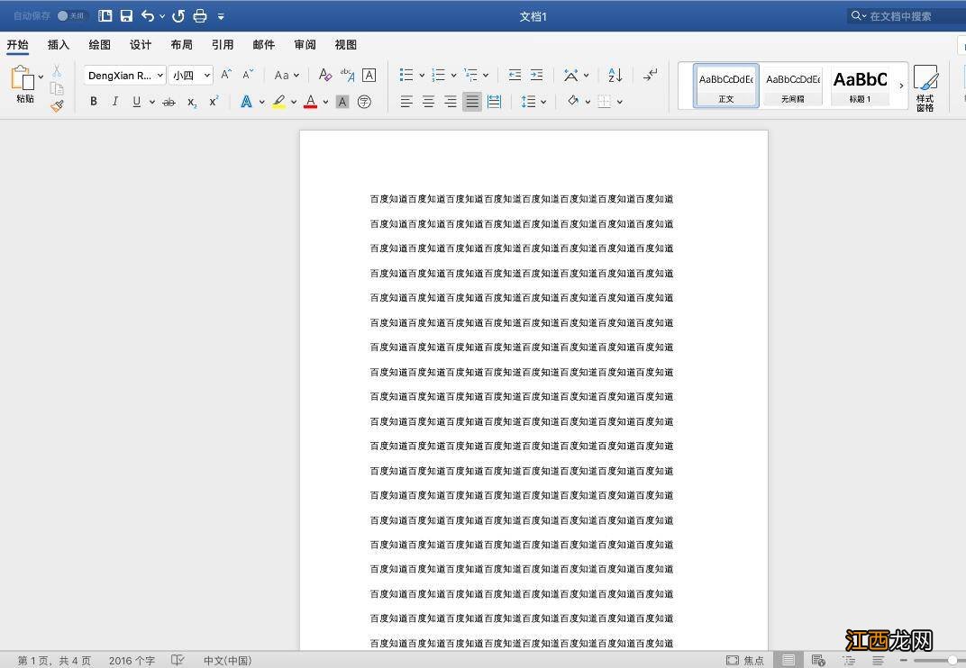
Task: Apply character shading with the gray A icon
Action: click(x=342, y=102)
